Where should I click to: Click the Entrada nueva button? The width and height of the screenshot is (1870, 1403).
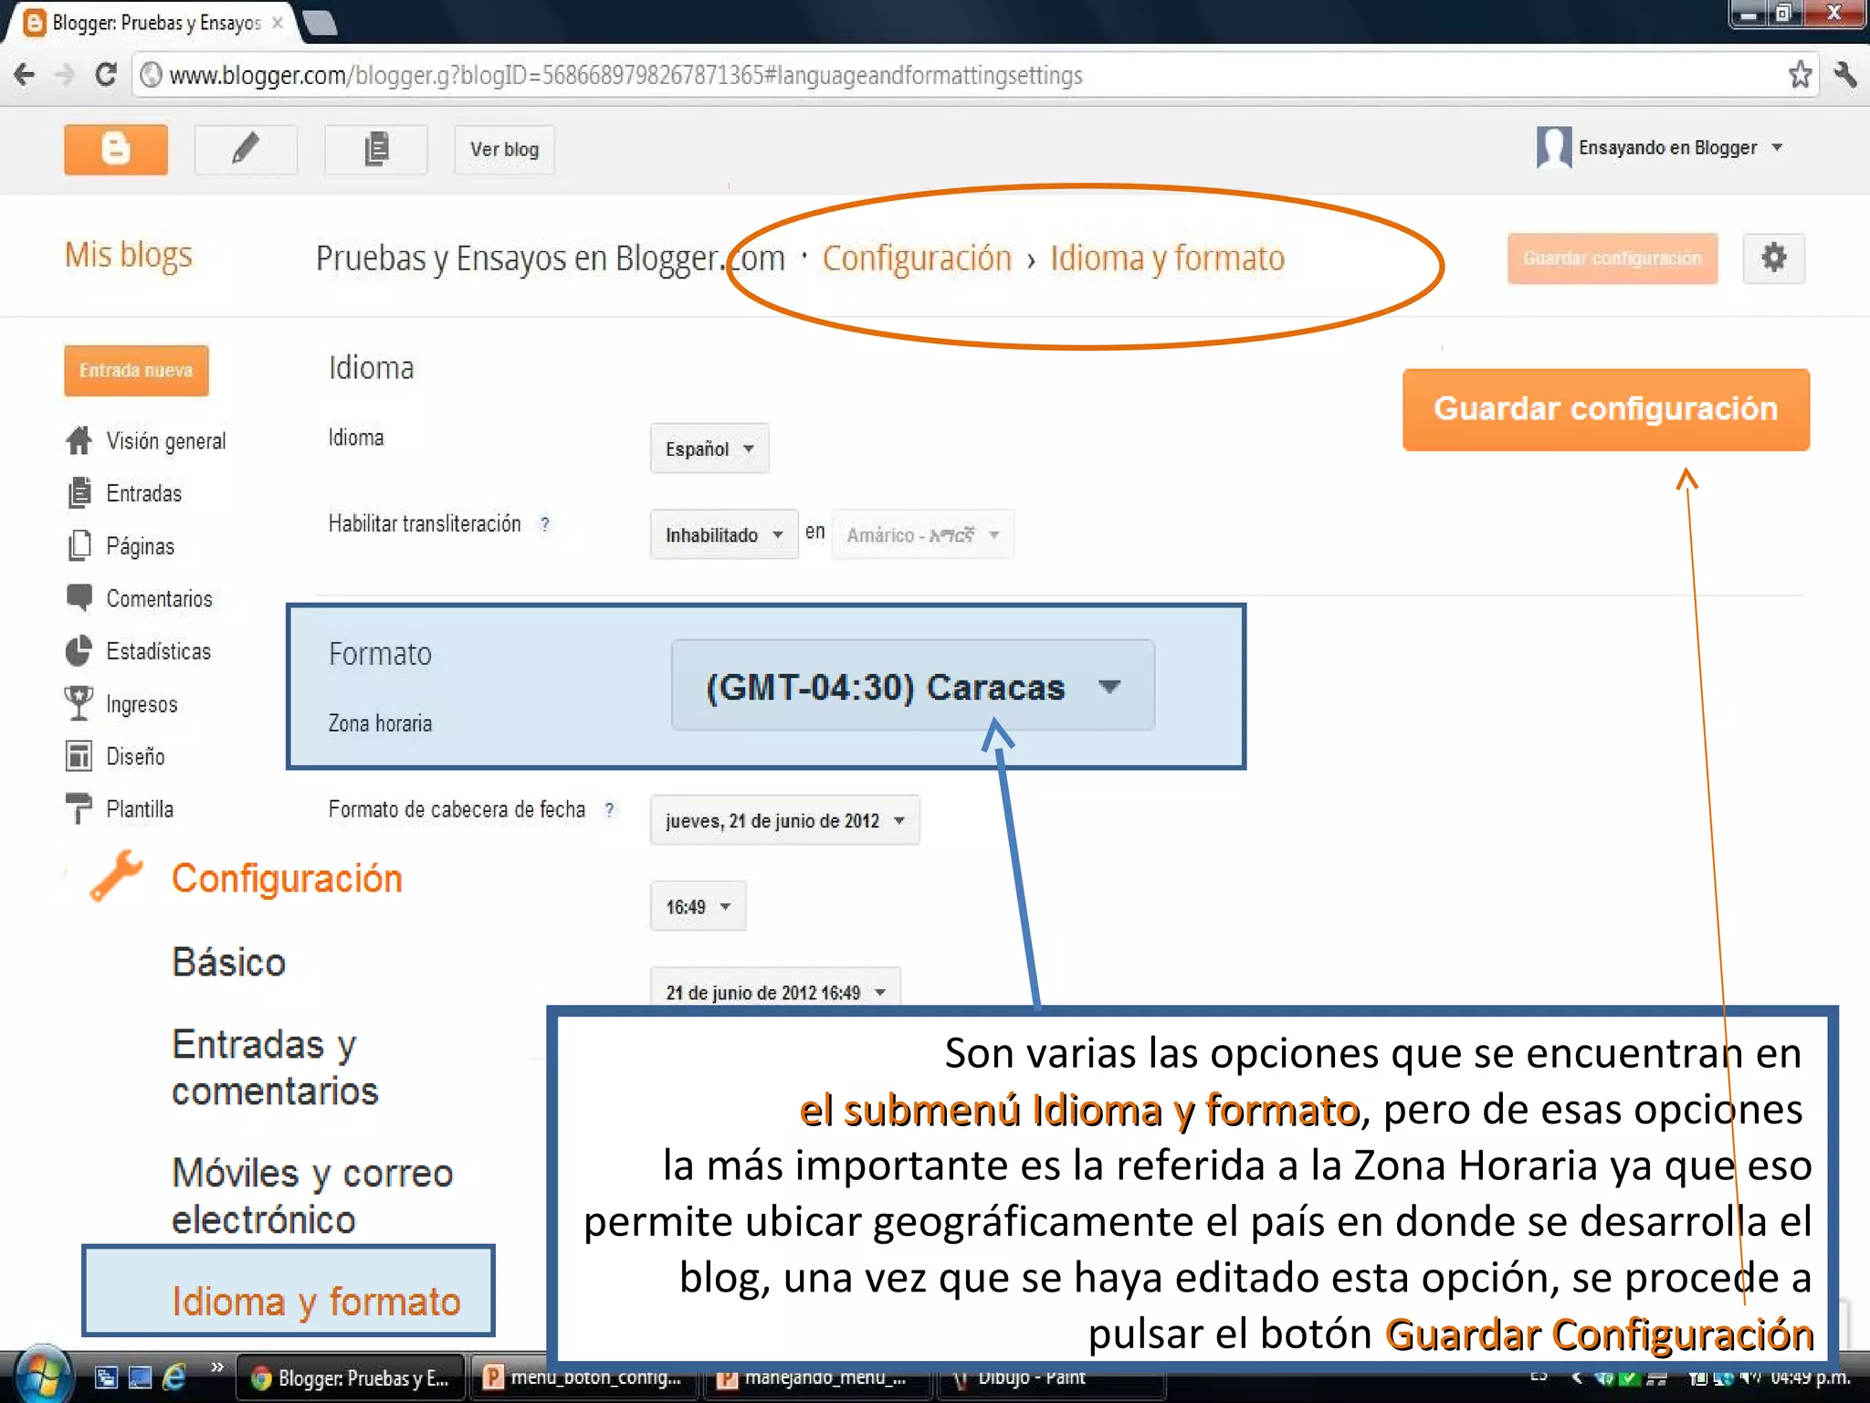(x=136, y=370)
